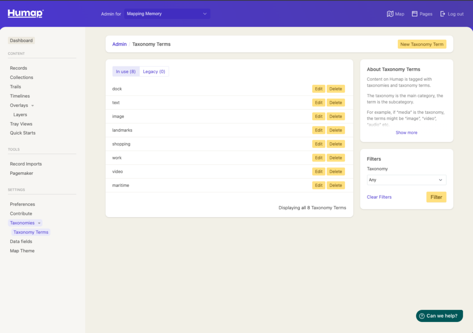Expand the Taxonomy filter dropdown
This screenshot has height=333, width=473.
coord(406,180)
